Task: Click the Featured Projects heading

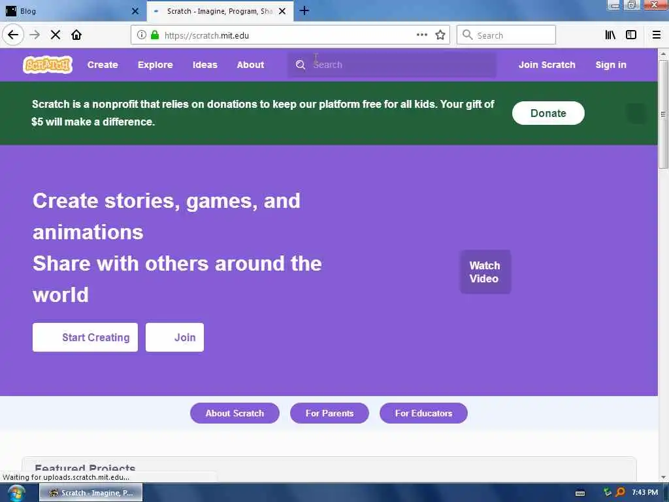Action: 85,468
